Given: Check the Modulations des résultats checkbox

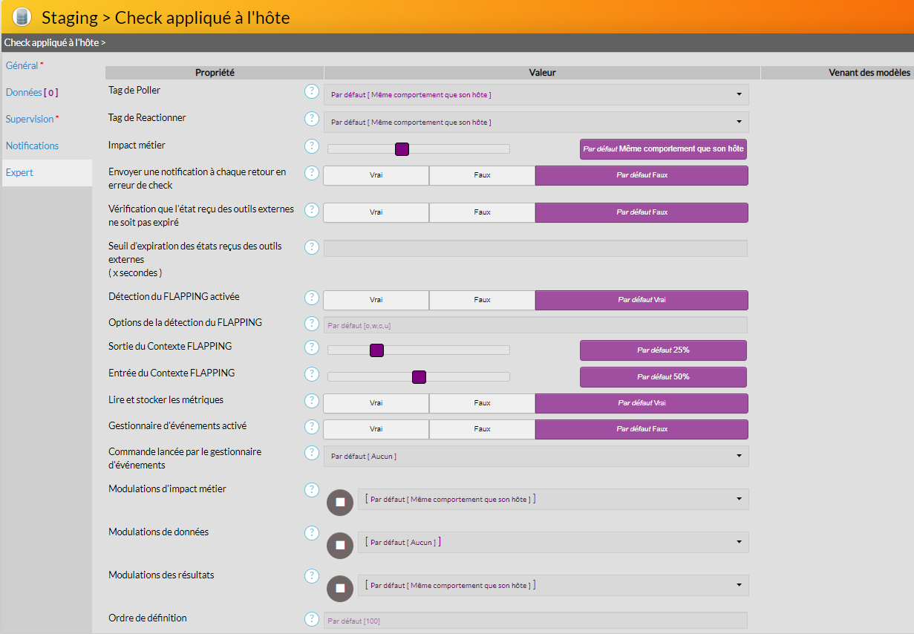Looking at the screenshot, I should pyautogui.click(x=340, y=589).
